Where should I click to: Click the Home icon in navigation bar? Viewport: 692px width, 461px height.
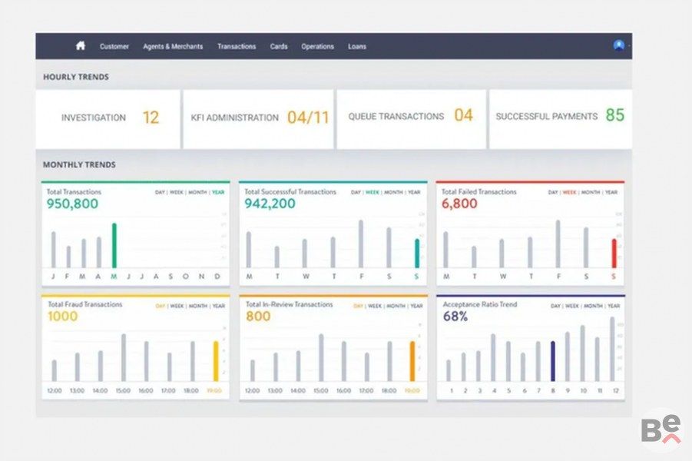point(81,46)
